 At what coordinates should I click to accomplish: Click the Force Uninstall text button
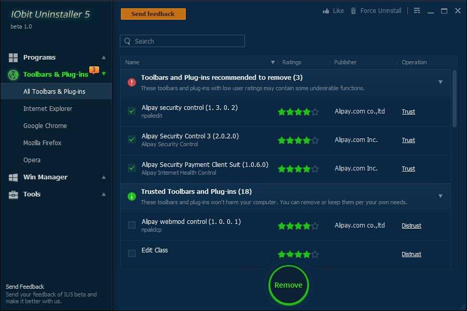click(x=381, y=11)
